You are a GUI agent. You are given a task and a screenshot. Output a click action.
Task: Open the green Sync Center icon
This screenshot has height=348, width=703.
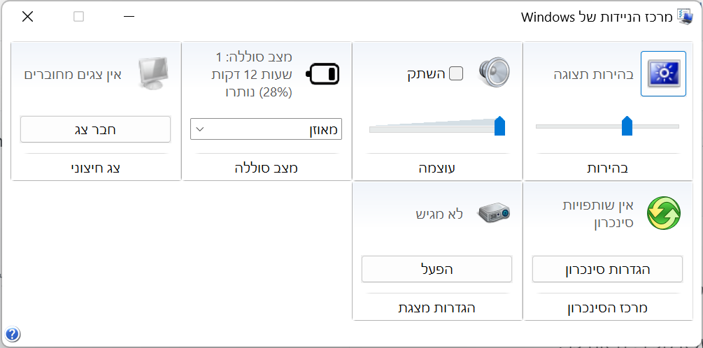pos(664,214)
